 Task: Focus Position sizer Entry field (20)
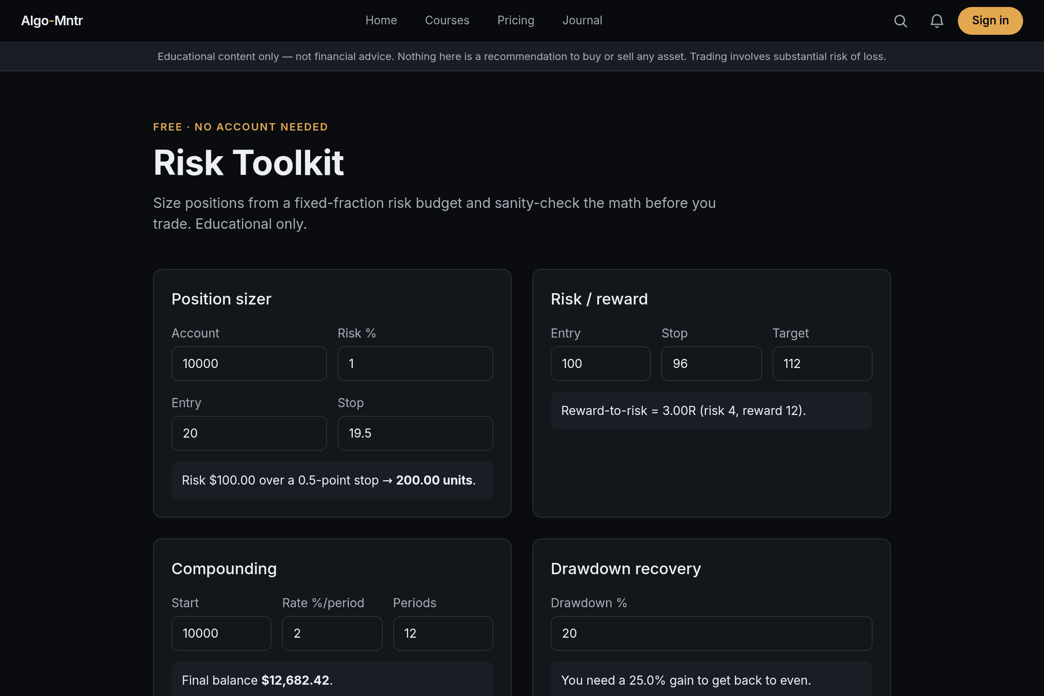click(x=249, y=433)
